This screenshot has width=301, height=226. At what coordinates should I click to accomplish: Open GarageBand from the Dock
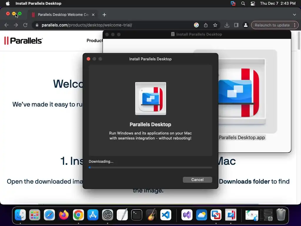tap(151, 215)
